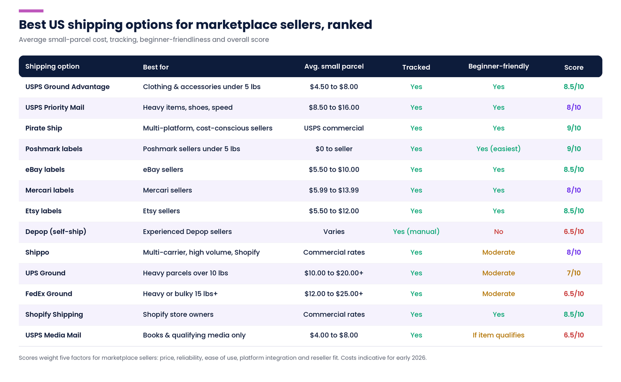This screenshot has height=382, width=621.
Task: Select the 'FedEx Ground' row name
Action: pos(49,294)
